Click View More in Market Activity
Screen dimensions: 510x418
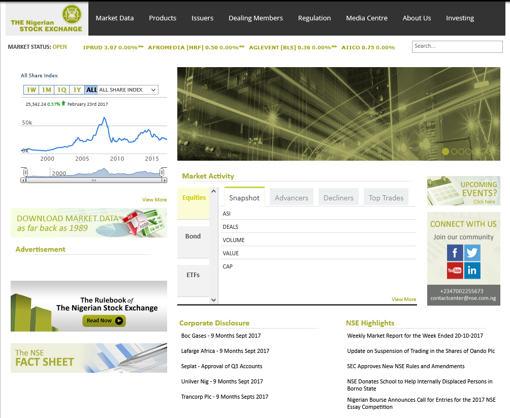pyautogui.click(x=404, y=299)
